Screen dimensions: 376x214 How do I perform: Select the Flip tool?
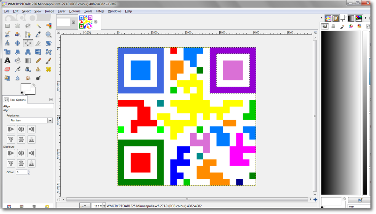[x=38, y=52]
